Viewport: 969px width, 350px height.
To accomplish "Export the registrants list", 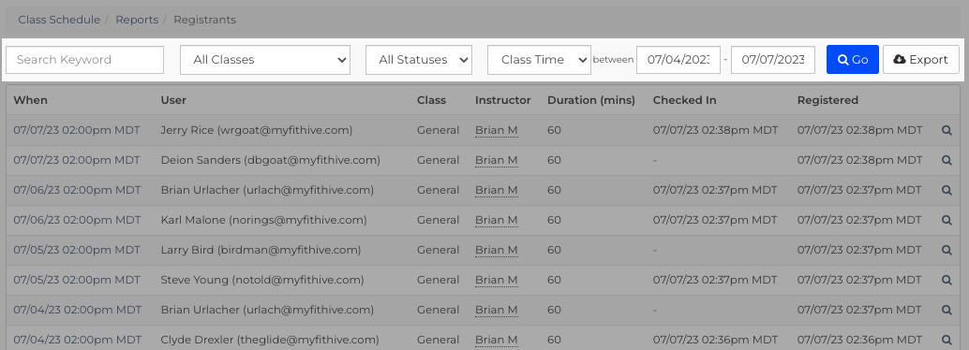I will click(x=921, y=59).
